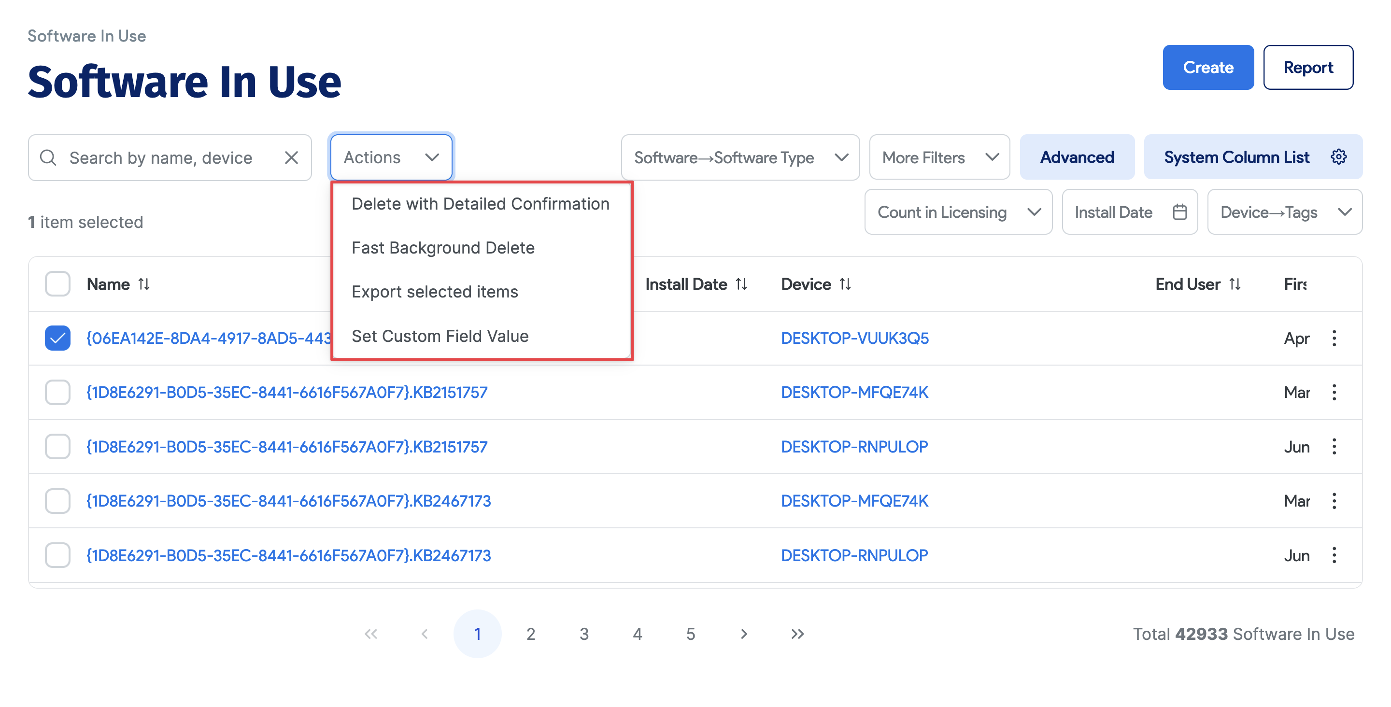Go to page 3 in pagination
This screenshot has width=1391, height=707.
tap(584, 634)
